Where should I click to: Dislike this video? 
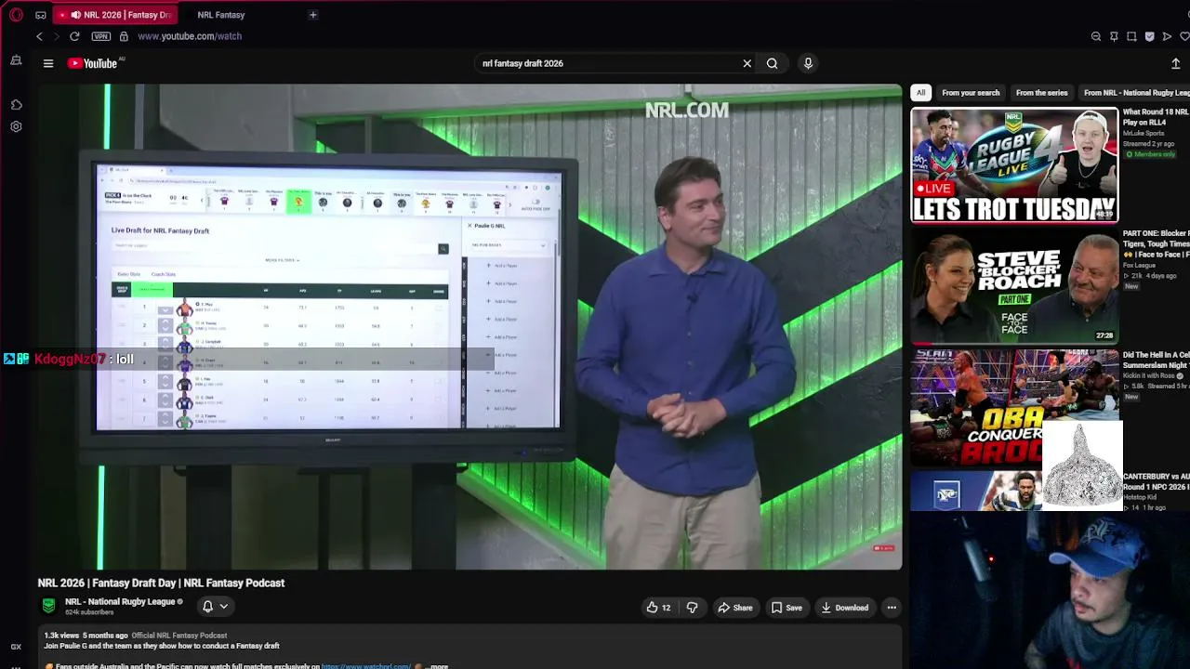[x=692, y=608]
